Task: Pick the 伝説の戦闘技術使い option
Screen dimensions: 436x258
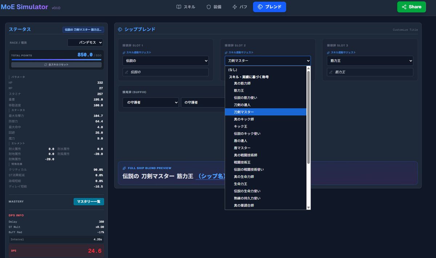Action: [266, 170]
